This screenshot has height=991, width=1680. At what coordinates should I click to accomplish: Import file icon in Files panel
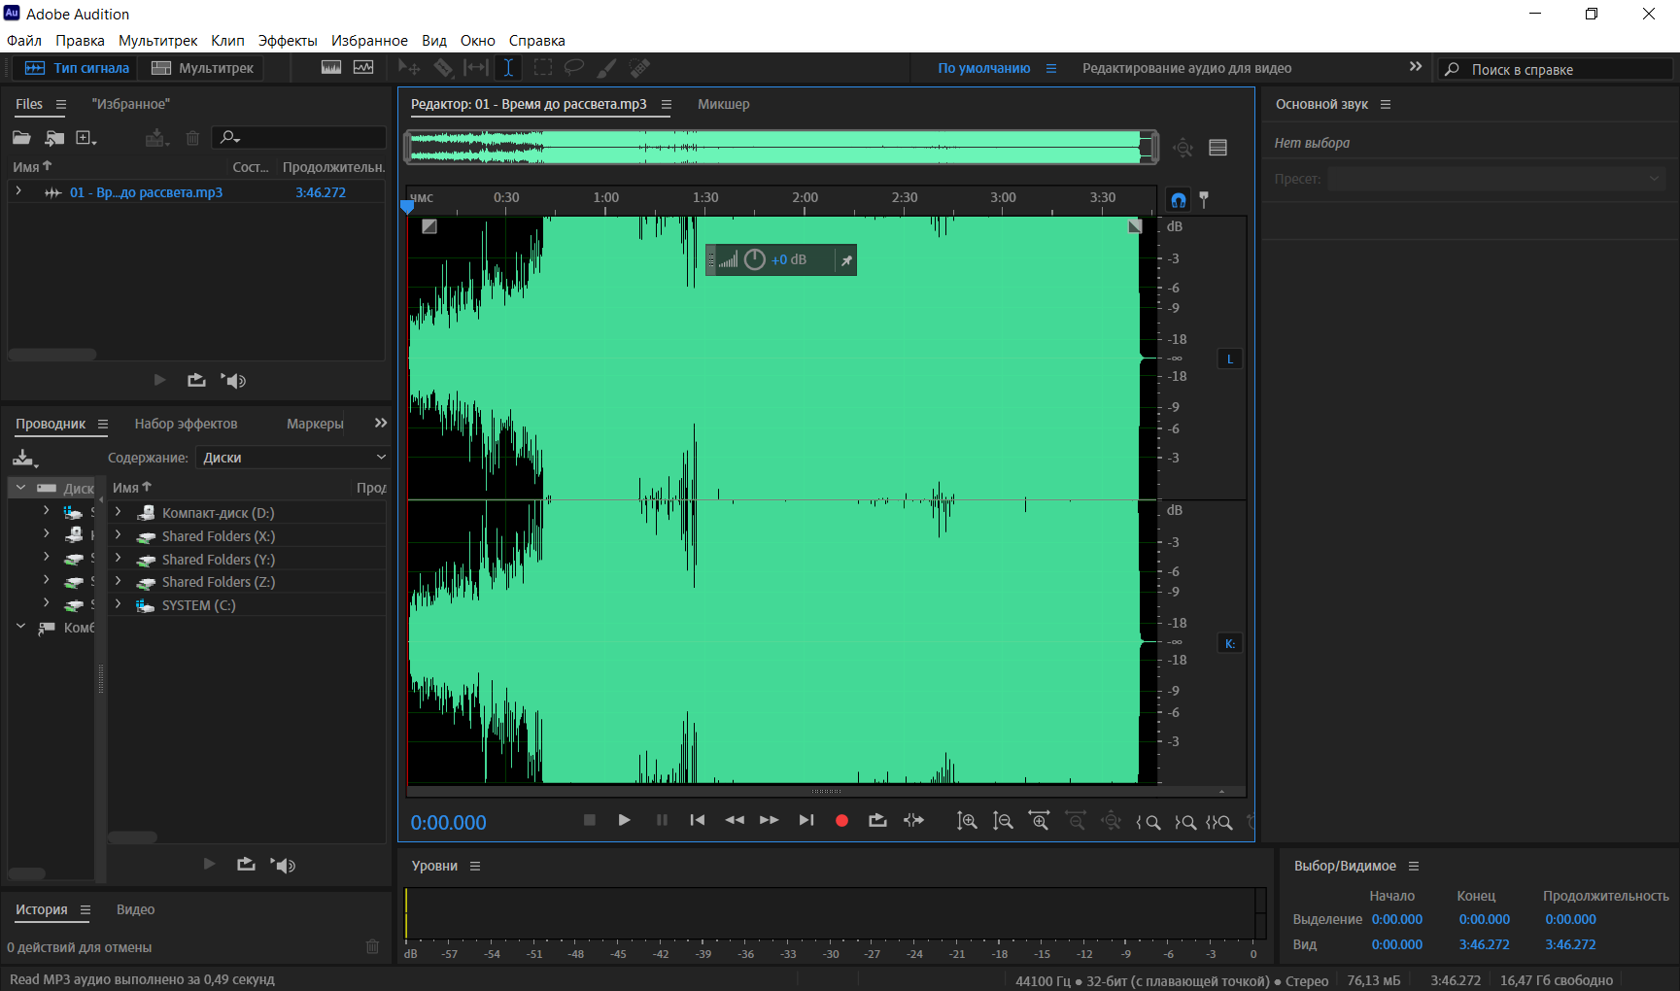(x=54, y=138)
